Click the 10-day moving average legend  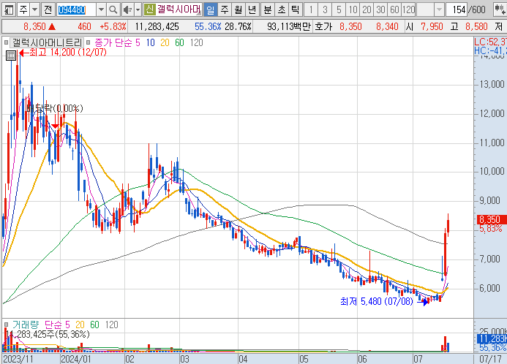pos(151,42)
